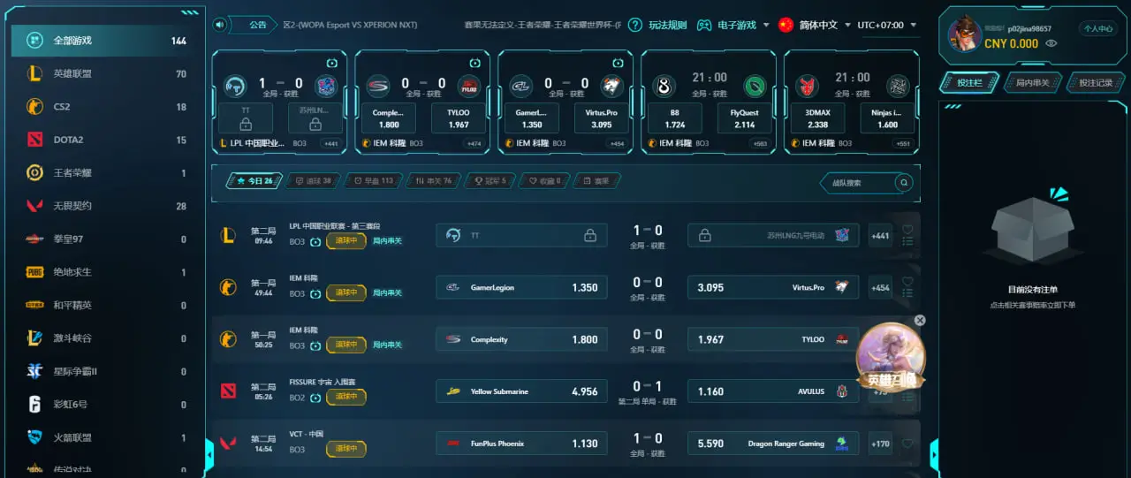This screenshot has height=478, width=1131.
Task: Click the 激斗峡谷 game icon
Action: 34,338
